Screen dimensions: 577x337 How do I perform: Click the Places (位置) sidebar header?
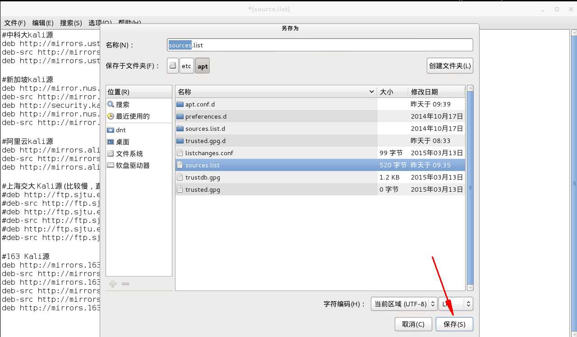(139, 92)
